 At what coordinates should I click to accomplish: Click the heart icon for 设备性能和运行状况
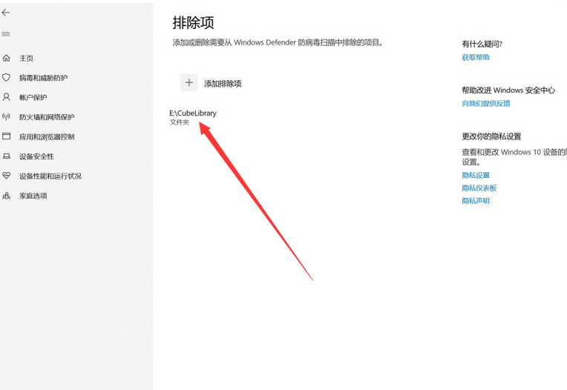[6, 176]
